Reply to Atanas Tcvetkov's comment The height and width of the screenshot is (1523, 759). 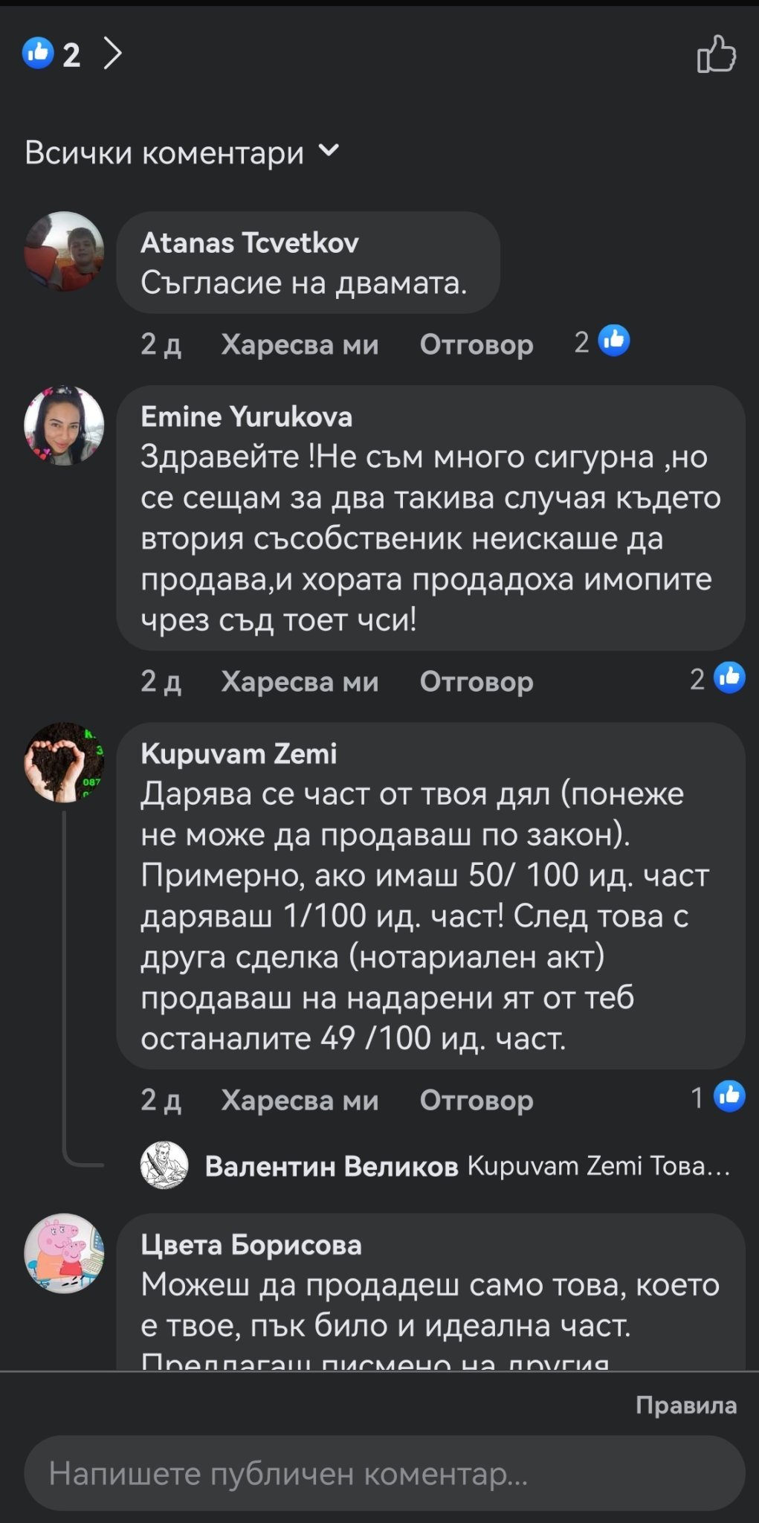[476, 344]
